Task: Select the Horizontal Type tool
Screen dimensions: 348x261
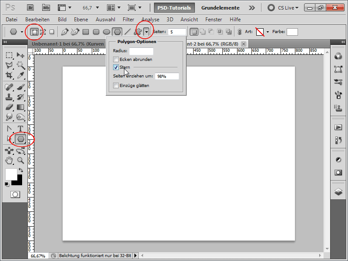Action: point(20,129)
